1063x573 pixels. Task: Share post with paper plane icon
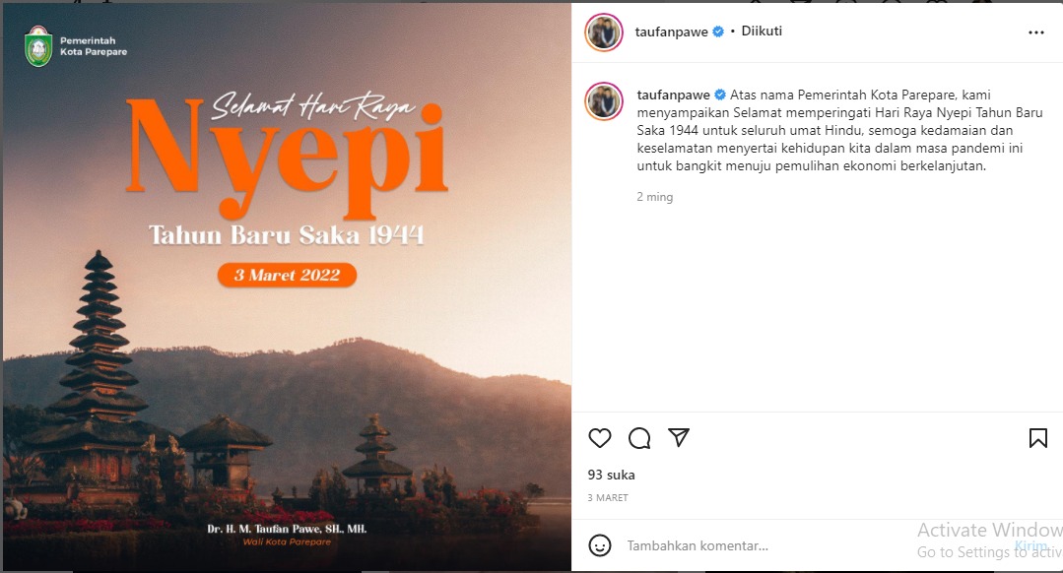click(x=679, y=437)
